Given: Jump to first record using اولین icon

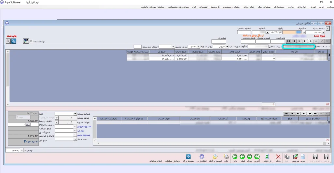Looking at the screenshot, I should (x=235, y=157).
